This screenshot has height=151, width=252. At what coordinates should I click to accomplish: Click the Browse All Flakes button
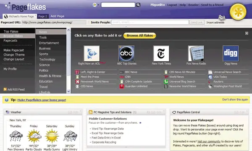(x=140, y=36)
